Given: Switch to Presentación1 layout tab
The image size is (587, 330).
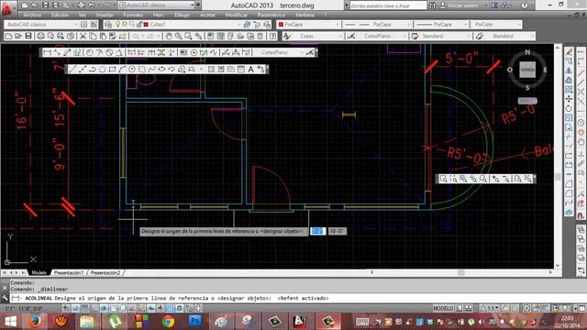Looking at the screenshot, I should coord(69,273).
